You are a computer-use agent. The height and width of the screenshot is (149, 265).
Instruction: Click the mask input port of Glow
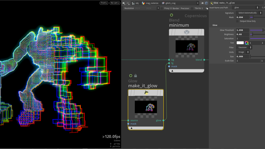pos(128,124)
